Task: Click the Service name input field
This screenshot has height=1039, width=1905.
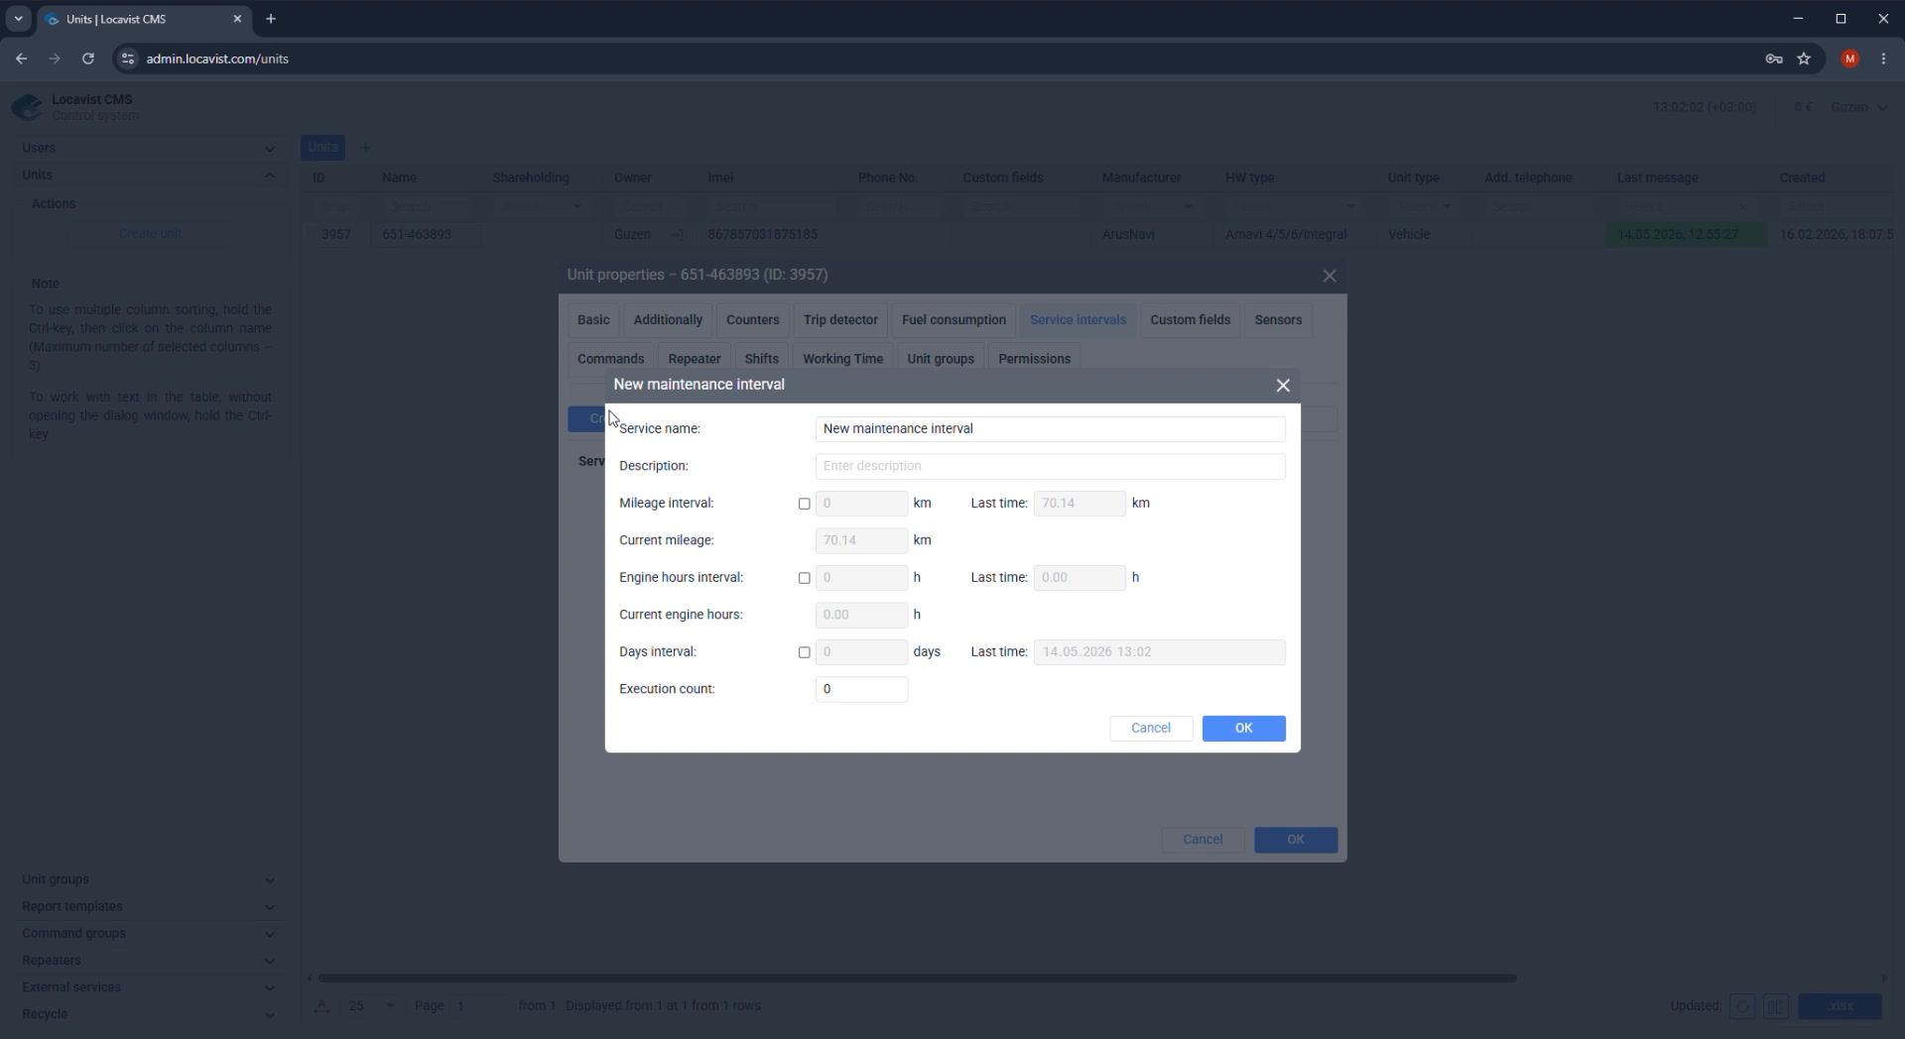Action: 1050,429
